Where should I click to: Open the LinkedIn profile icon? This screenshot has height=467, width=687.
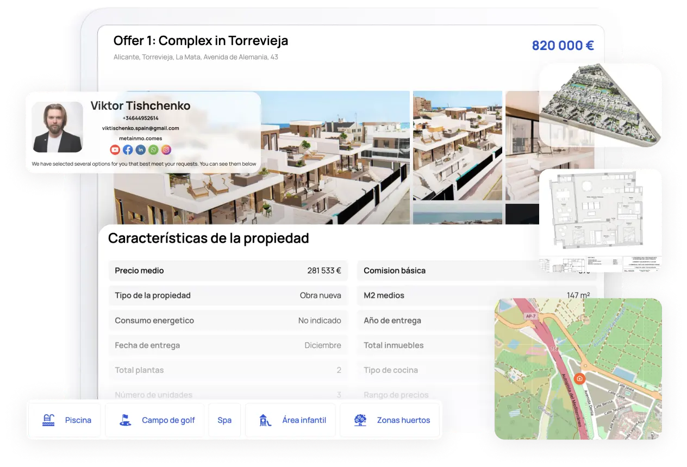pyautogui.click(x=141, y=150)
